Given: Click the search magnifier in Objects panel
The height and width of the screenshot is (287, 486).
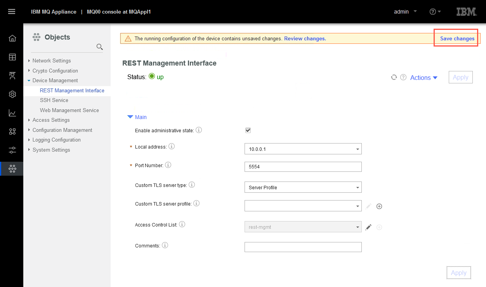Looking at the screenshot, I should [100, 47].
